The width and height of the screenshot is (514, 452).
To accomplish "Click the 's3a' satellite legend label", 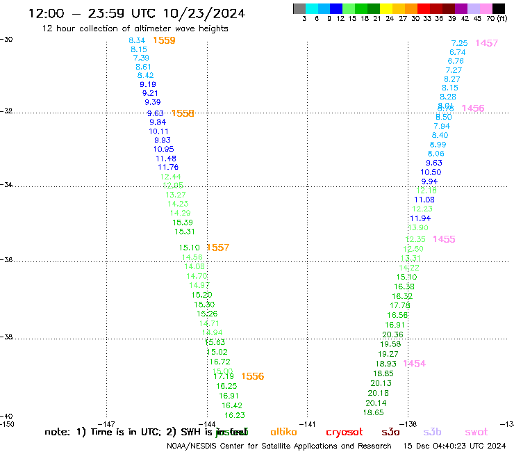I will (391, 433).
